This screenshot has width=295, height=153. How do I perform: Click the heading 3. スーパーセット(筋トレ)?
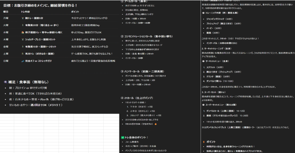point(213,92)
